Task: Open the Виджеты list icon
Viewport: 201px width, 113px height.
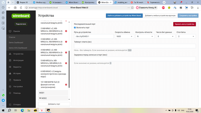Action: click(10, 67)
